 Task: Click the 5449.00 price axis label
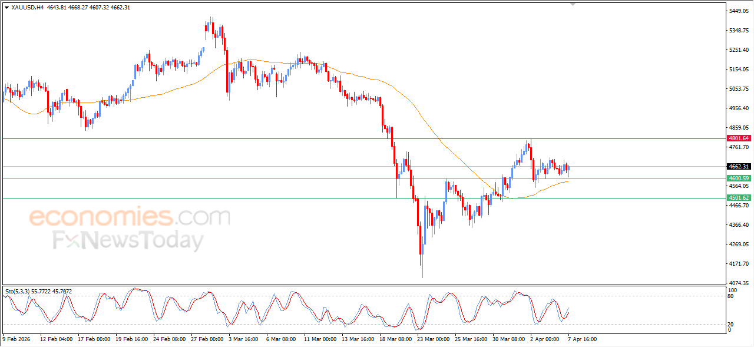coord(740,11)
